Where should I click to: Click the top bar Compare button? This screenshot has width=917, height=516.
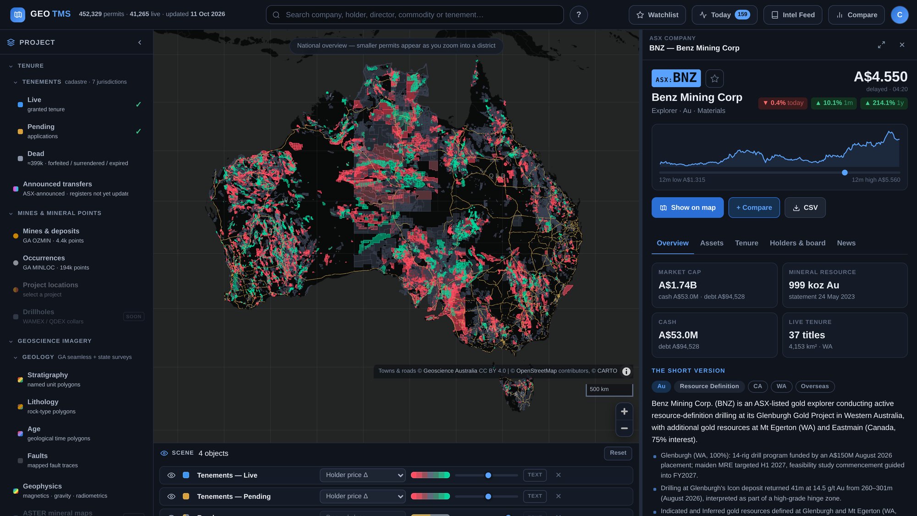pos(856,15)
